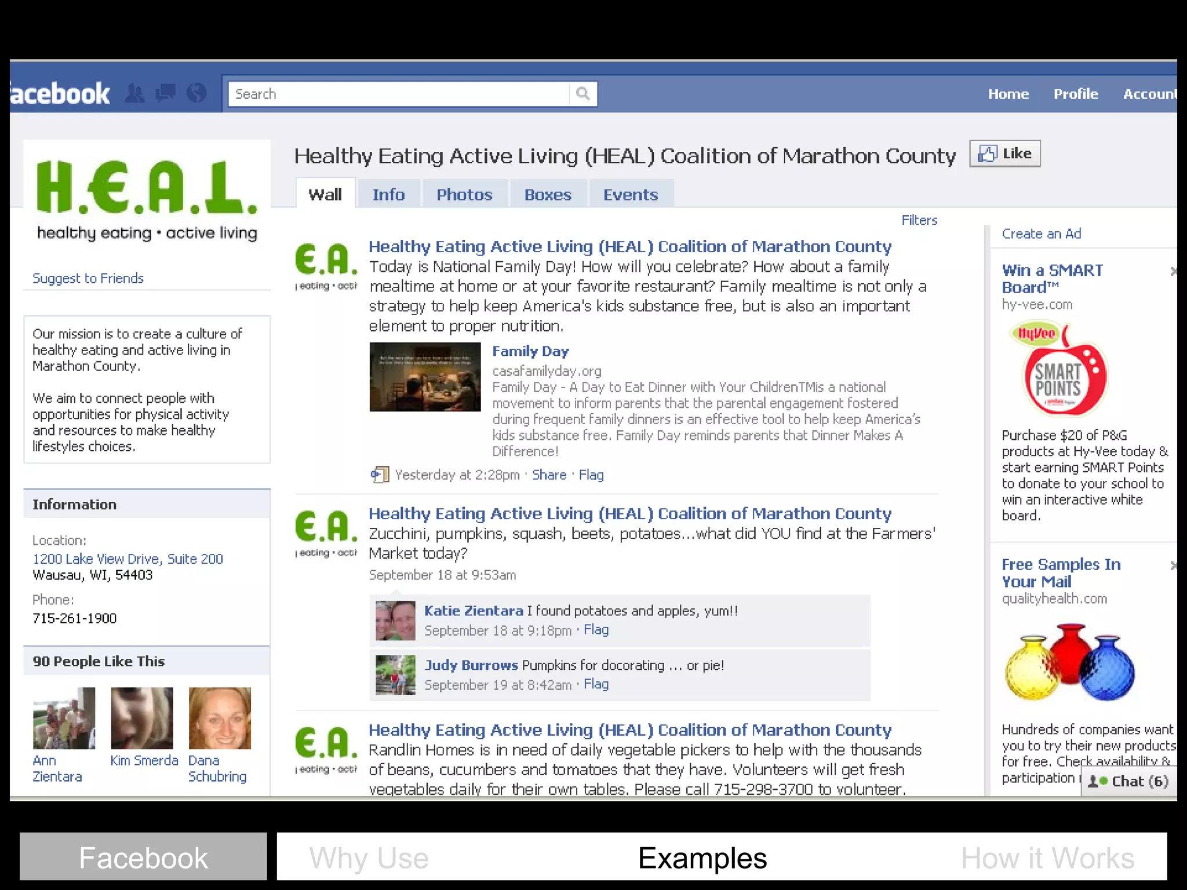The image size is (1187, 890).
Task: Open notifications globe icon
Action: tap(197, 93)
